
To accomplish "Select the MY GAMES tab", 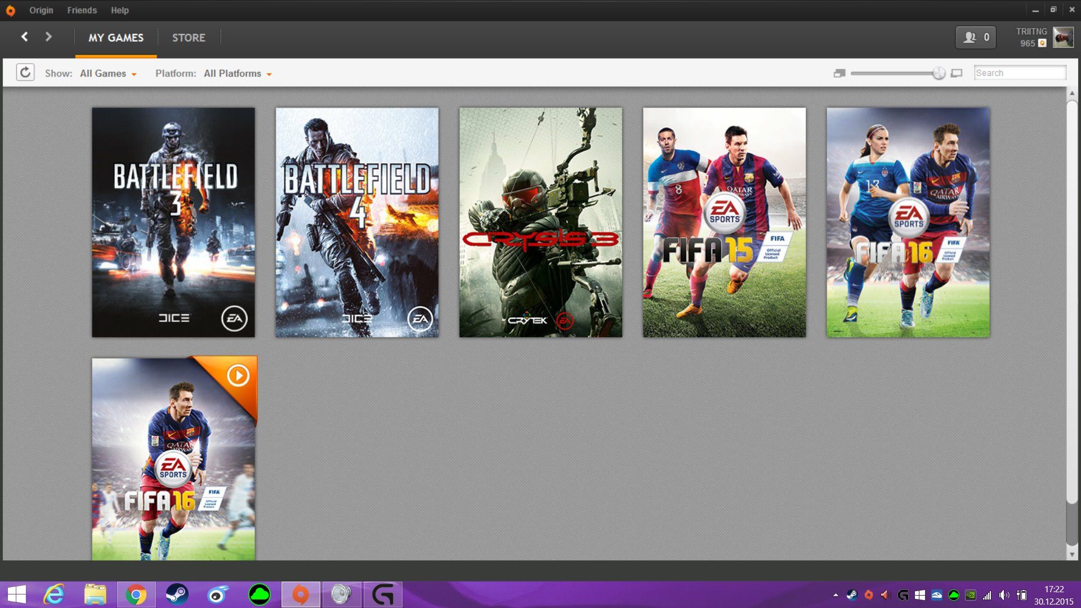I will tap(116, 38).
